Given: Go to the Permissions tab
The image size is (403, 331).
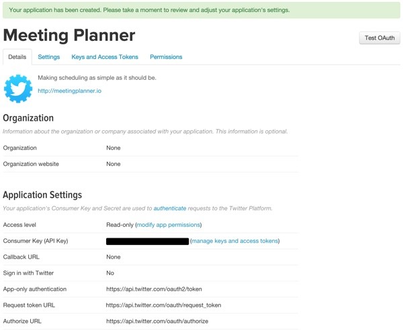Looking at the screenshot, I should tap(166, 57).
